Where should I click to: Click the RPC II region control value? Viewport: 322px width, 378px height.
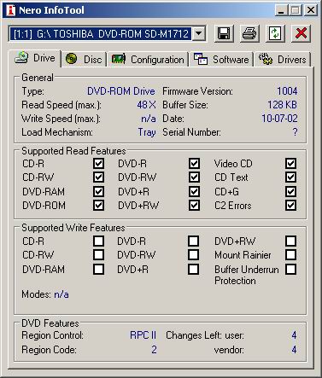(x=143, y=335)
